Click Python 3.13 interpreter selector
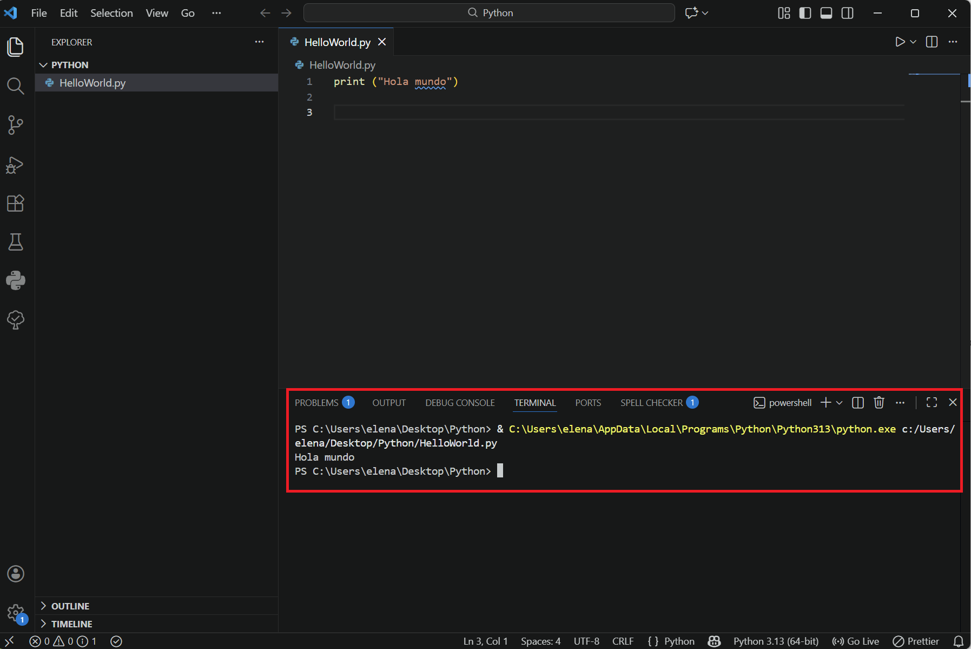This screenshot has width=971, height=649. [x=776, y=641]
